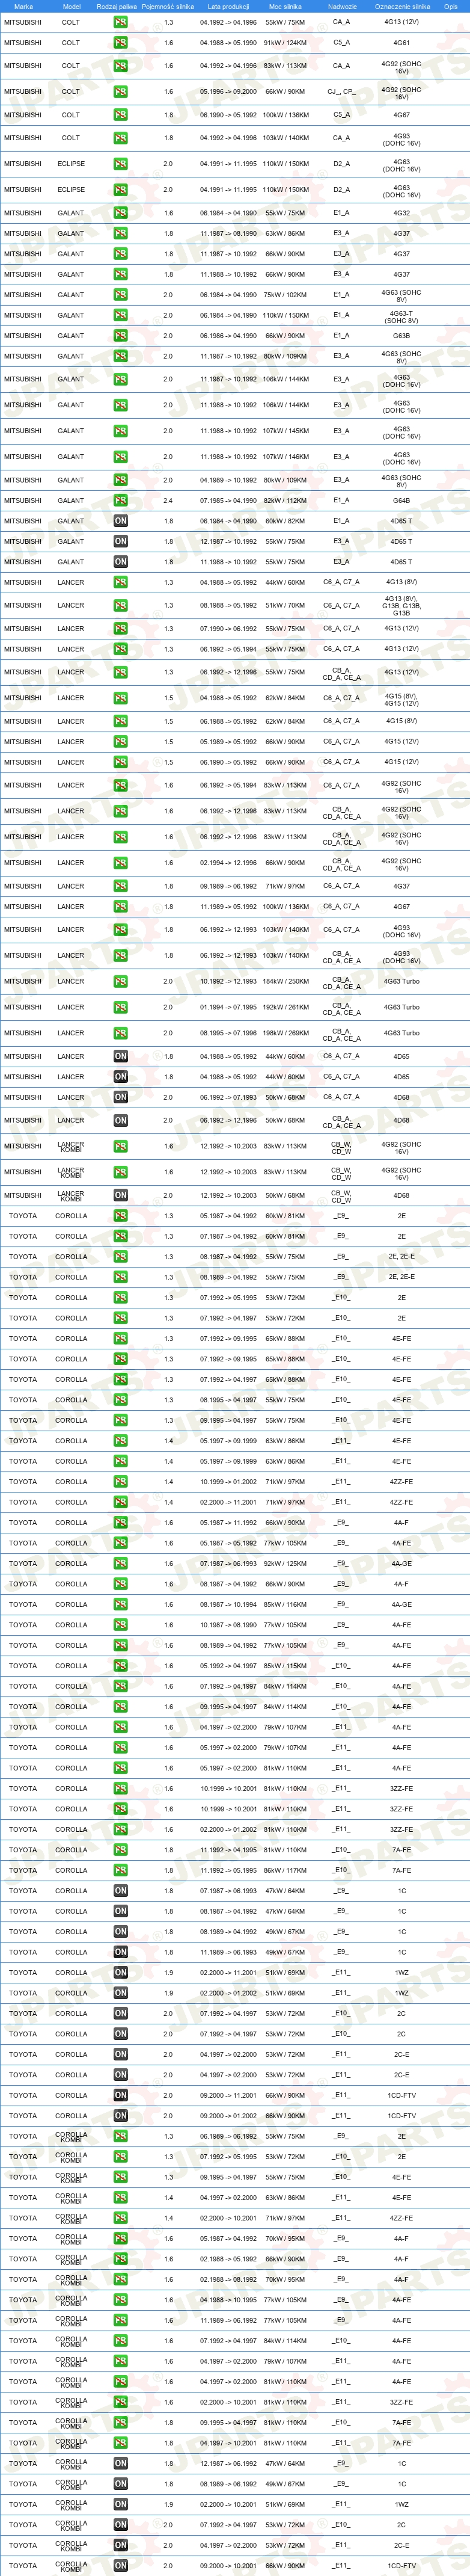470x2576 pixels.
Task: Click petrol icon in Galant 4G63-T row
Action: (x=120, y=315)
